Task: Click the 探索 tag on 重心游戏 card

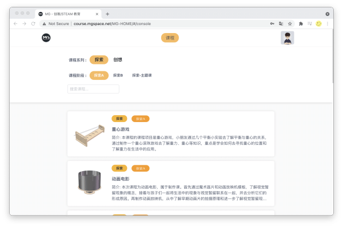Action: [x=119, y=119]
